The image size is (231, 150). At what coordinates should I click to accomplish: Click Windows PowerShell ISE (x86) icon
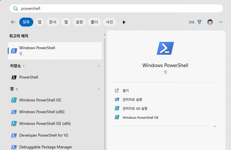pos(14,123)
